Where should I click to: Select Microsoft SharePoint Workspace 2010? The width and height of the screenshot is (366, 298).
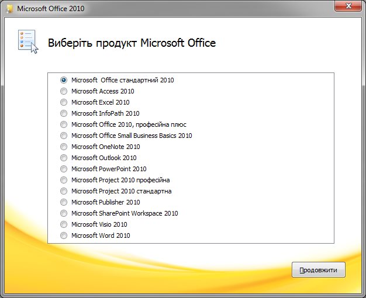coord(64,213)
